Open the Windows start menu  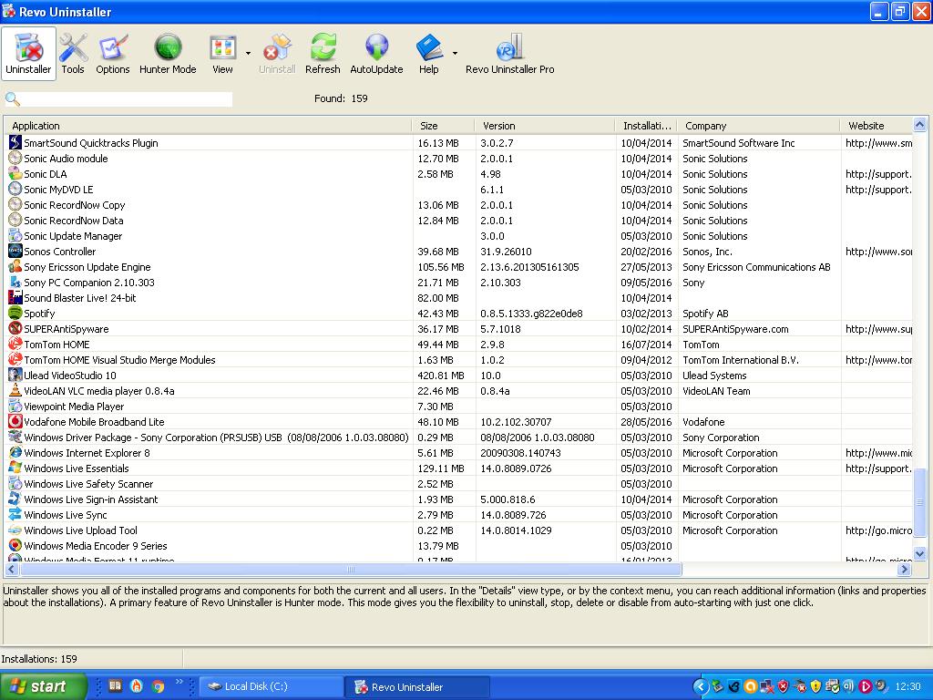click(44, 686)
